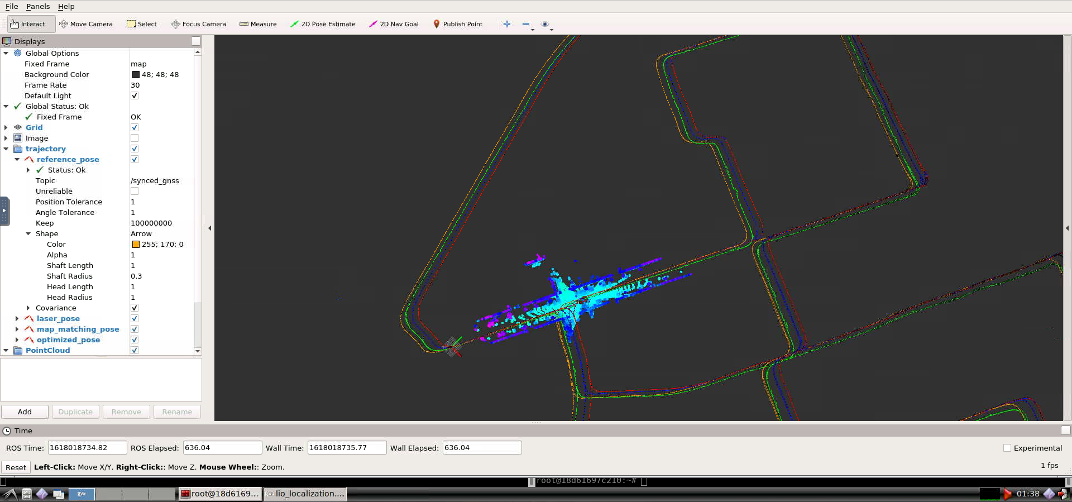The height and width of the screenshot is (502, 1072).
Task: Open the Panels menu
Action: click(38, 6)
